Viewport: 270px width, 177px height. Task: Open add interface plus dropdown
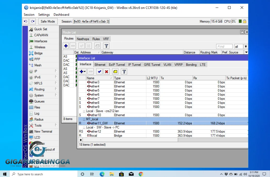click(x=83, y=72)
